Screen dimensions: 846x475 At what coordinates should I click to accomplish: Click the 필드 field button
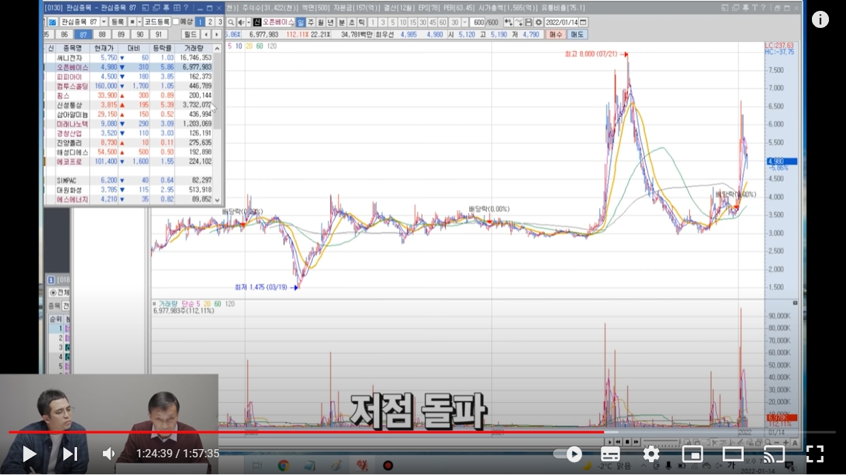coord(190,34)
